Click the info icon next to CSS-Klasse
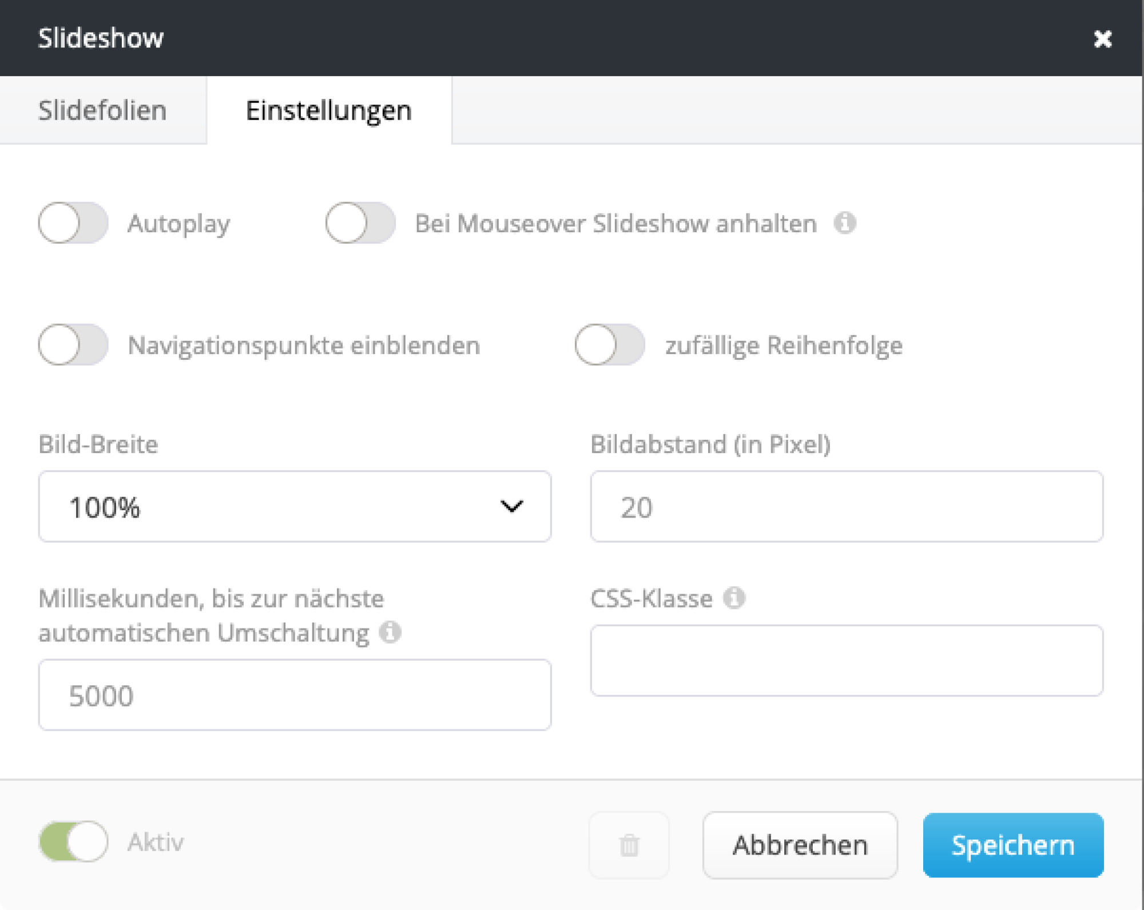The height and width of the screenshot is (910, 1144). coord(734,598)
